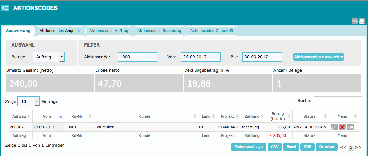Focus the Suche search field
The height and width of the screenshot is (156, 368).
click(338, 100)
